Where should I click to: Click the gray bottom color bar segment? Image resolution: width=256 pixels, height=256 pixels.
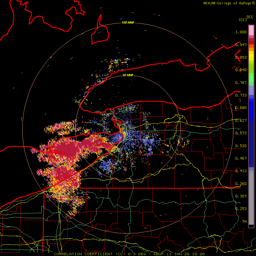[x=251, y=198]
